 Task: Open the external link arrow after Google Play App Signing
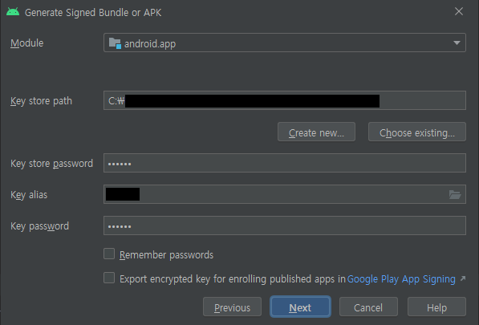(x=463, y=278)
